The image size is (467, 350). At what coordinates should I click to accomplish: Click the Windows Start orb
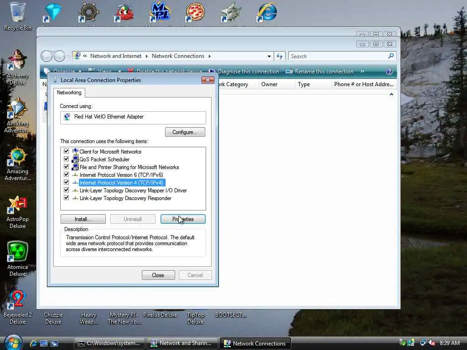[x=13, y=343]
